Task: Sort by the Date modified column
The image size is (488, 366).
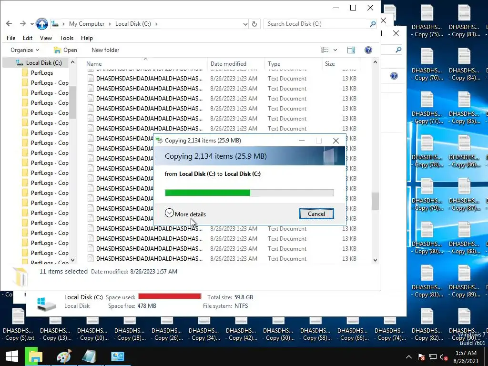Action: [x=228, y=64]
